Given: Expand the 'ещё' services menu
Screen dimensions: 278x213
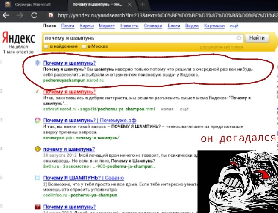Looking at the screenshot, I should click(234, 26).
